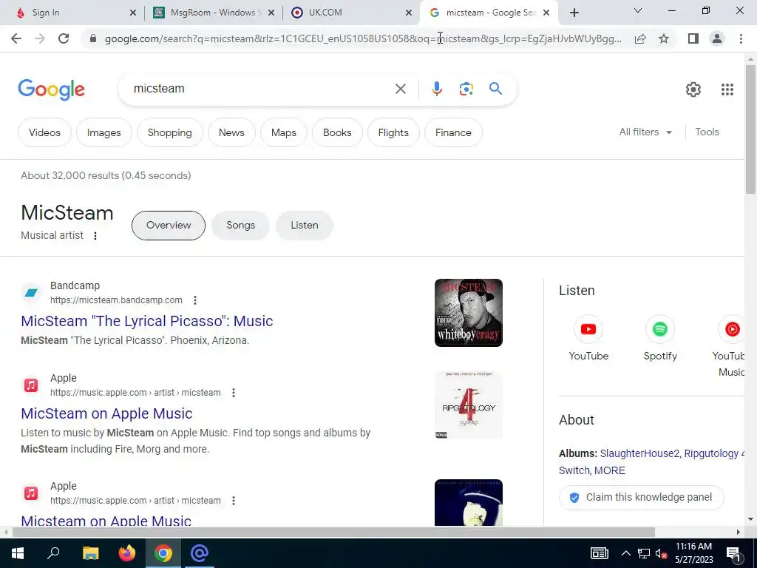This screenshot has width=757, height=568.
Task: Open options for the Bandcamp result
Action: click(195, 300)
